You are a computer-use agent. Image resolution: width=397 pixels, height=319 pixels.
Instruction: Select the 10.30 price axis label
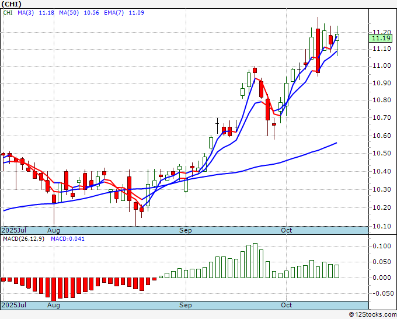click(382, 189)
